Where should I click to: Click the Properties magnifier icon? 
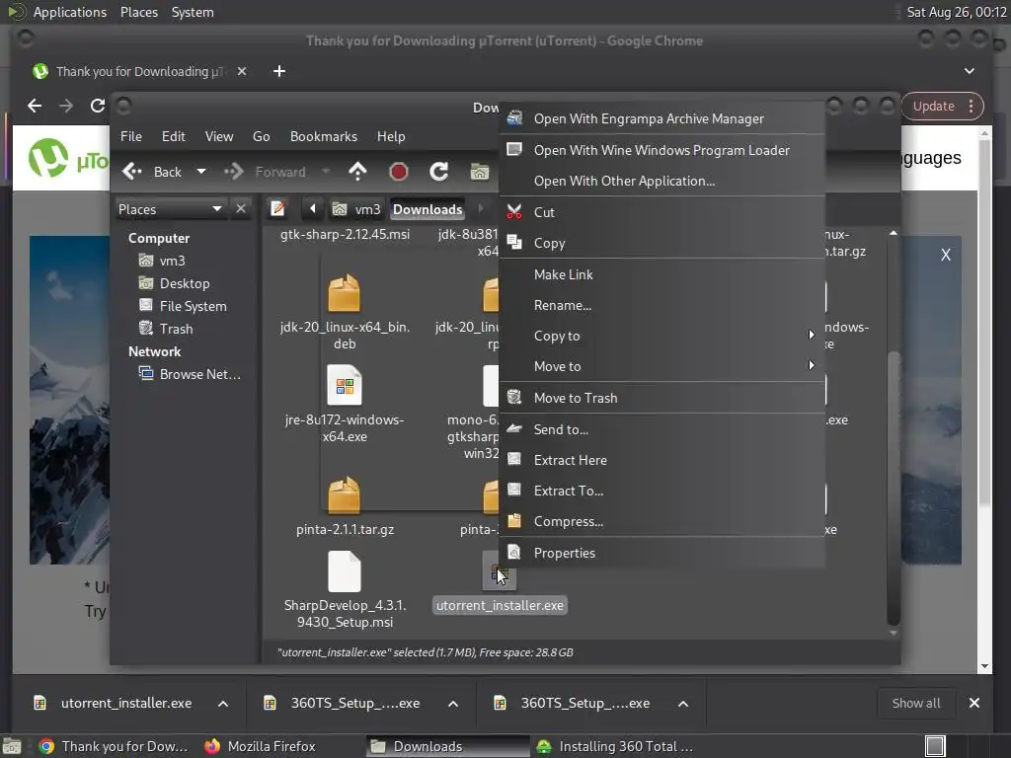coord(513,553)
